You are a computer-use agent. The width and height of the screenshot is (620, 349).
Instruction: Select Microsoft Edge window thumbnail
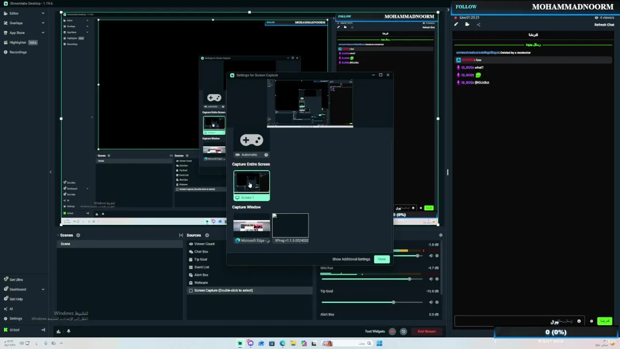pyautogui.click(x=252, y=228)
